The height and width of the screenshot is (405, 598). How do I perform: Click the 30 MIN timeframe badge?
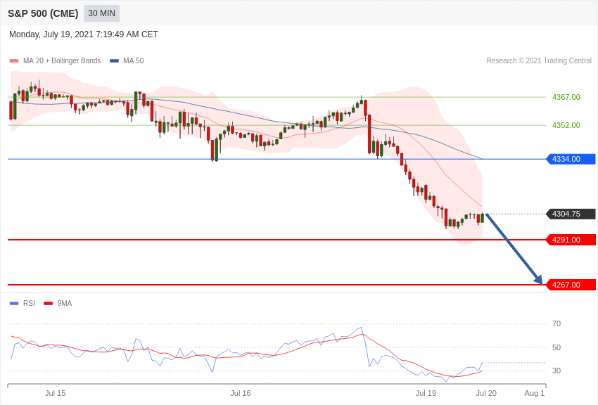(x=102, y=13)
